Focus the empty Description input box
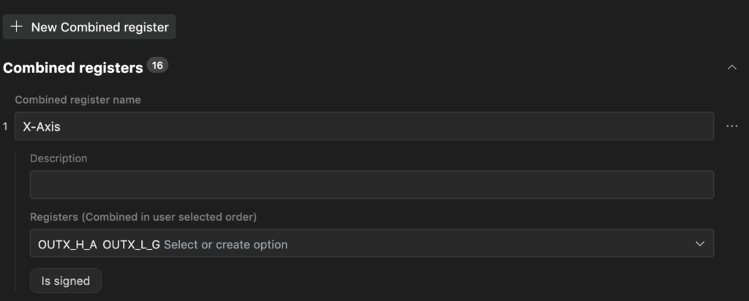 coord(372,185)
